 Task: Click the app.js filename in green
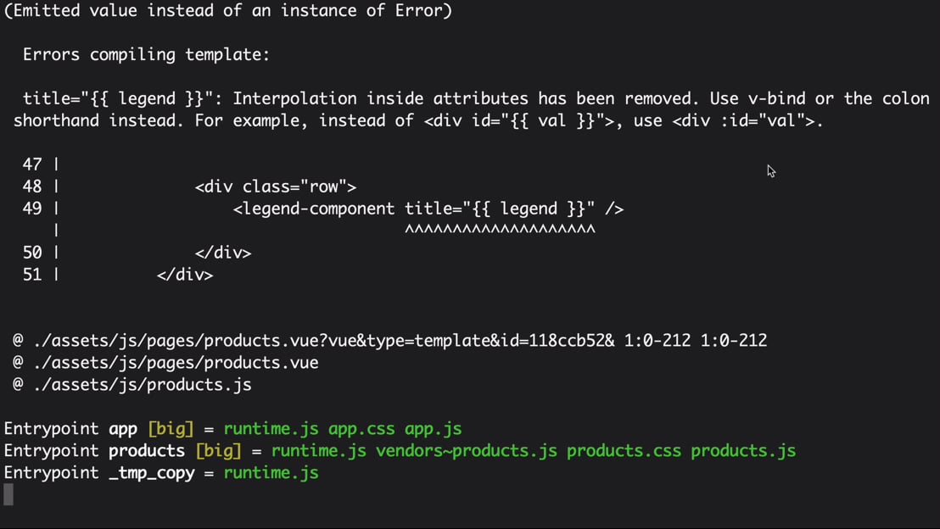click(433, 430)
